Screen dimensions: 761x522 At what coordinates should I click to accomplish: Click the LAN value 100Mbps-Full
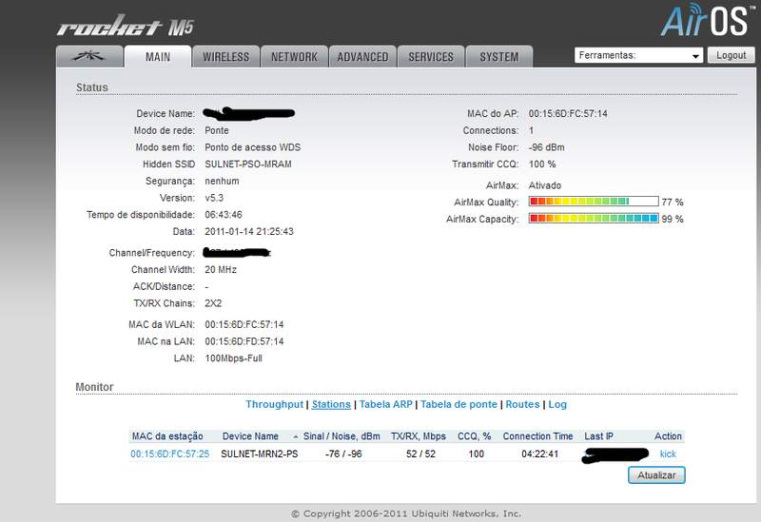pos(233,358)
